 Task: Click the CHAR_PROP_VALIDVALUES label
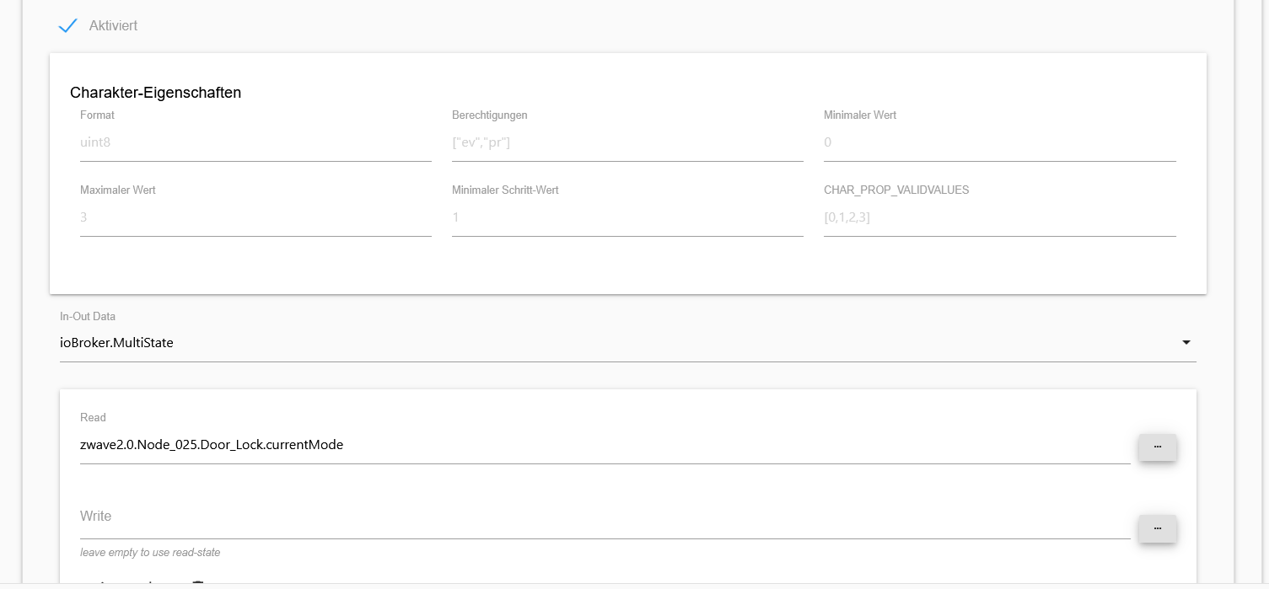pyautogui.click(x=895, y=190)
